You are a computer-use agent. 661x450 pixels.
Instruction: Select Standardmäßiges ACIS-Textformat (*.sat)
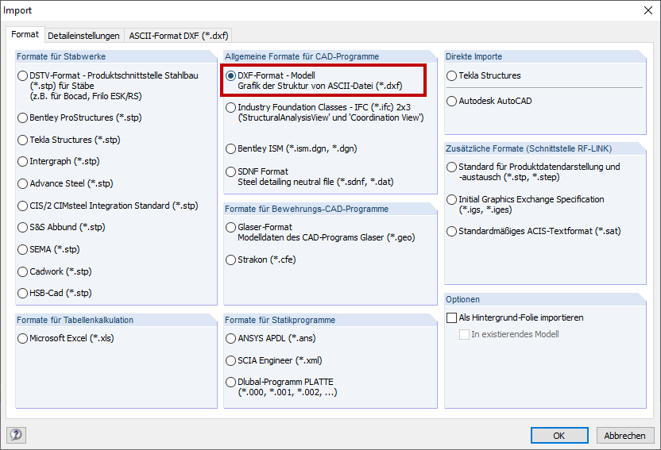pyautogui.click(x=452, y=232)
